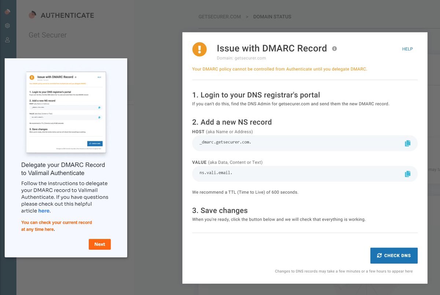Viewport: 440px width, 295px height.
Task: Click '1. Login to your DNS registrar's portal' heading
Action: click(x=256, y=95)
